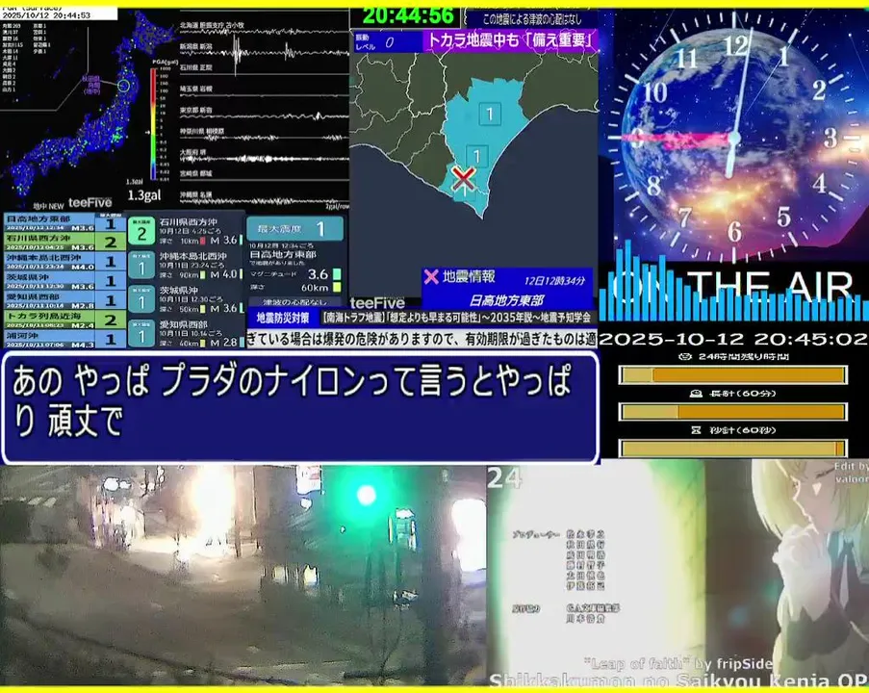
Task: Click the green 20:44:56 digital clock
Action: click(408, 16)
